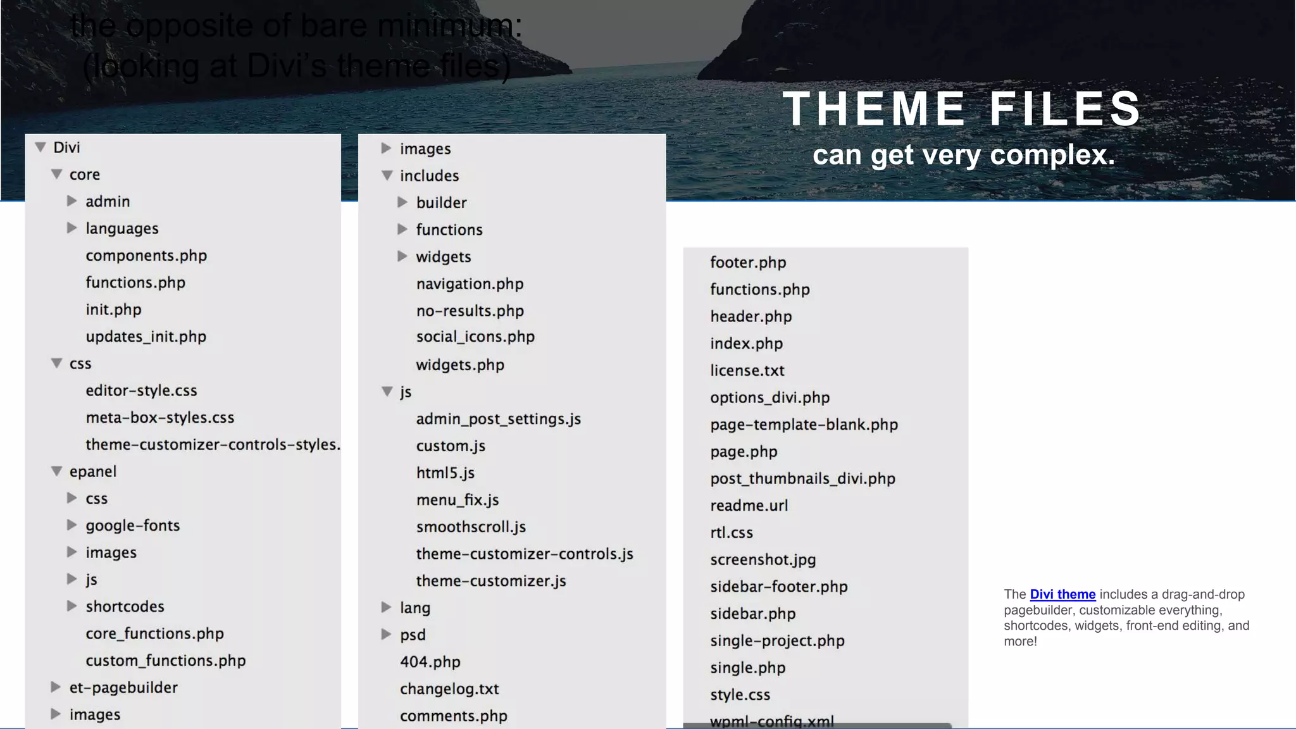Select options_divi.php file
This screenshot has height=729, width=1296.
click(x=770, y=397)
